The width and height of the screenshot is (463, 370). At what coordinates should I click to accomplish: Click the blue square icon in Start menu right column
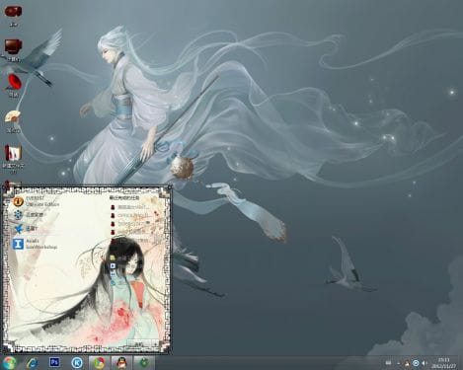coord(113,265)
